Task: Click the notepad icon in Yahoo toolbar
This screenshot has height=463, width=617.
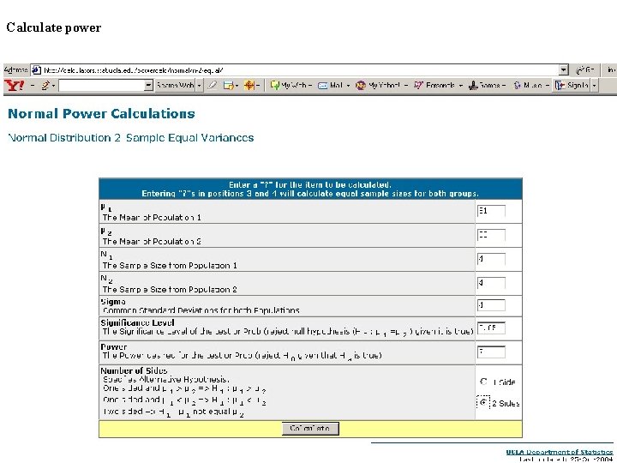Action: point(228,85)
